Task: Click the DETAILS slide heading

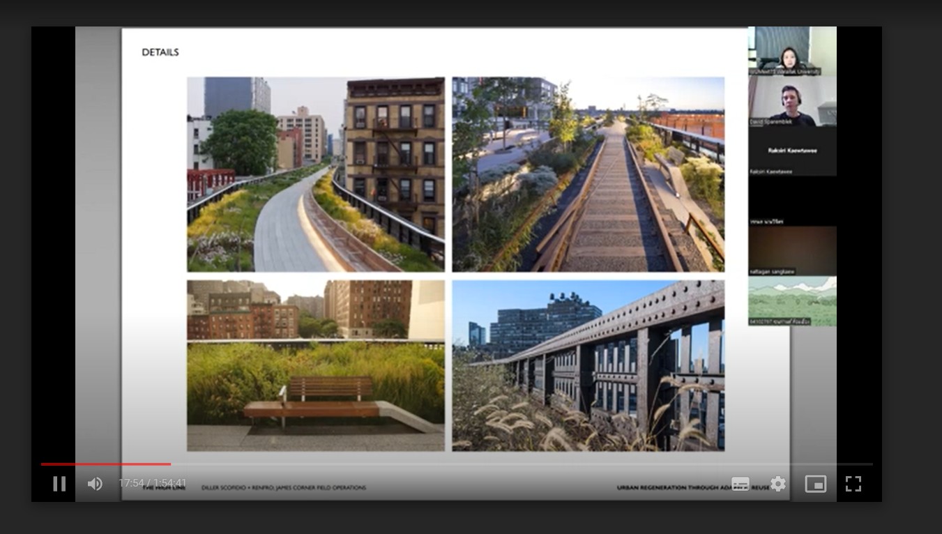Action: click(x=160, y=52)
